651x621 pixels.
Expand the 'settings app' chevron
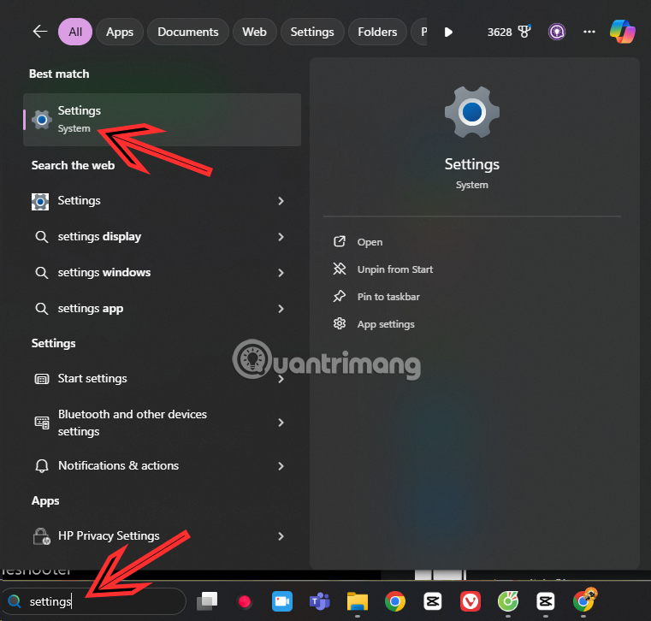point(281,309)
